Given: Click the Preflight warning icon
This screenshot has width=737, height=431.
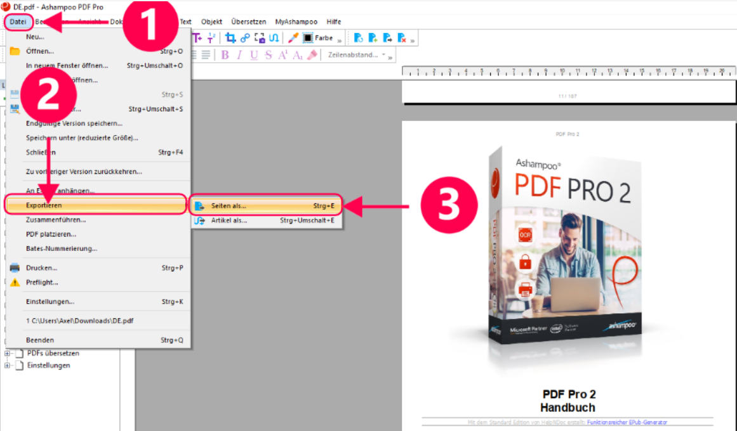Looking at the screenshot, I should (x=15, y=282).
